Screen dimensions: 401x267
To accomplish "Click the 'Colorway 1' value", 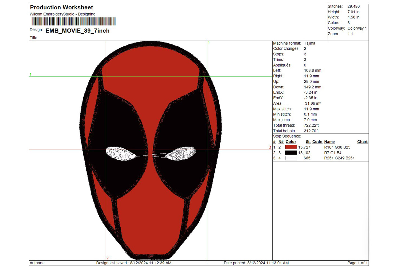I will tap(357, 28).
